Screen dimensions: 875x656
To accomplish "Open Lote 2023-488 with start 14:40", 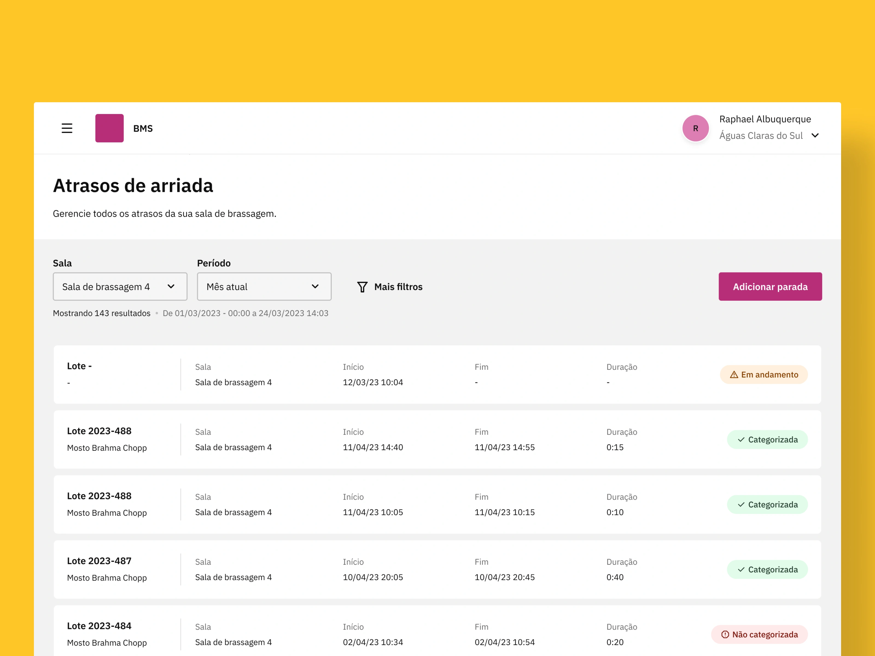I will click(x=99, y=431).
